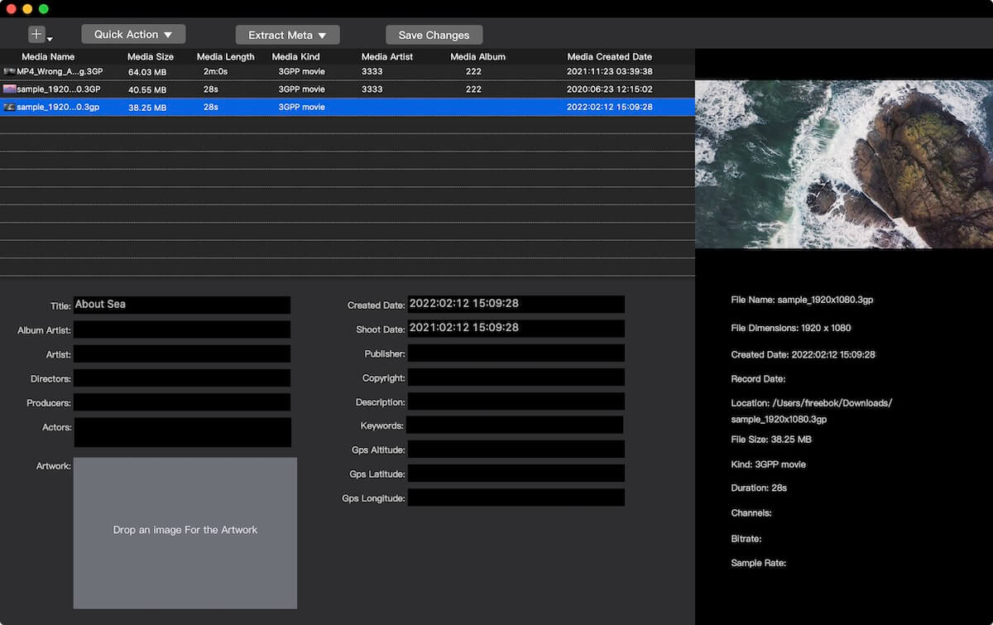
Task: Click the ocean video preview thumbnail
Action: click(x=844, y=161)
